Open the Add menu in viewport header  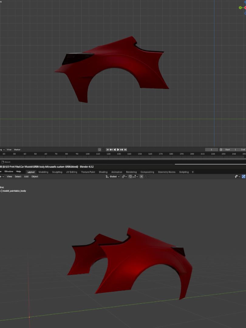[x=26, y=176]
